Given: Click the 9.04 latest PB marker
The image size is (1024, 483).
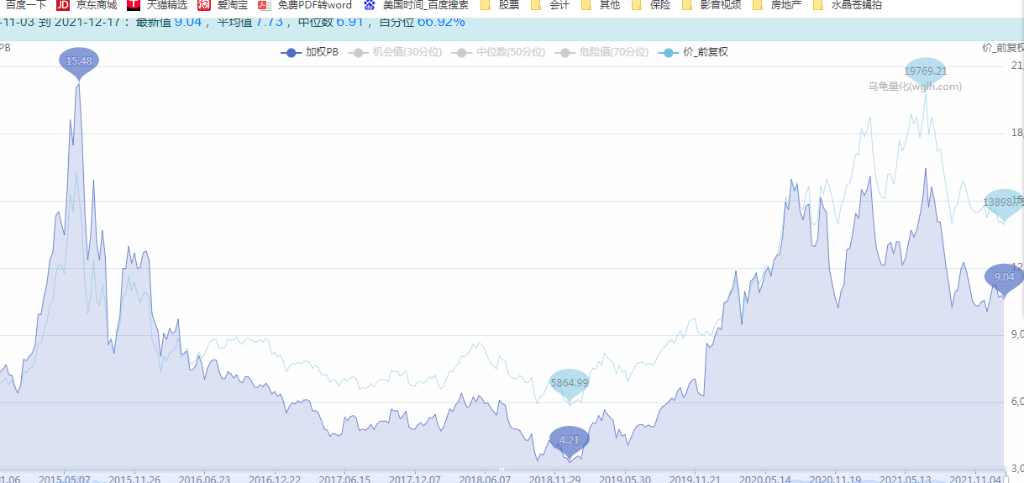Looking at the screenshot, I should point(1004,277).
